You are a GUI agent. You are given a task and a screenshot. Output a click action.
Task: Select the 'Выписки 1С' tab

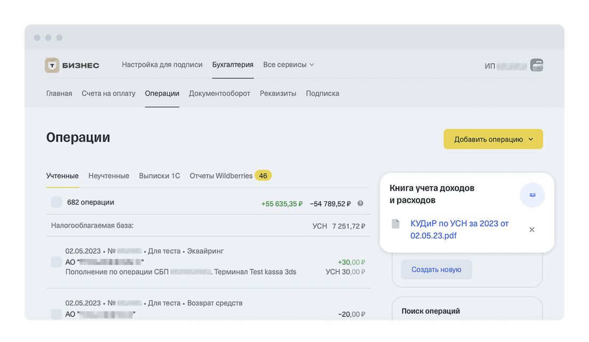[x=160, y=176]
